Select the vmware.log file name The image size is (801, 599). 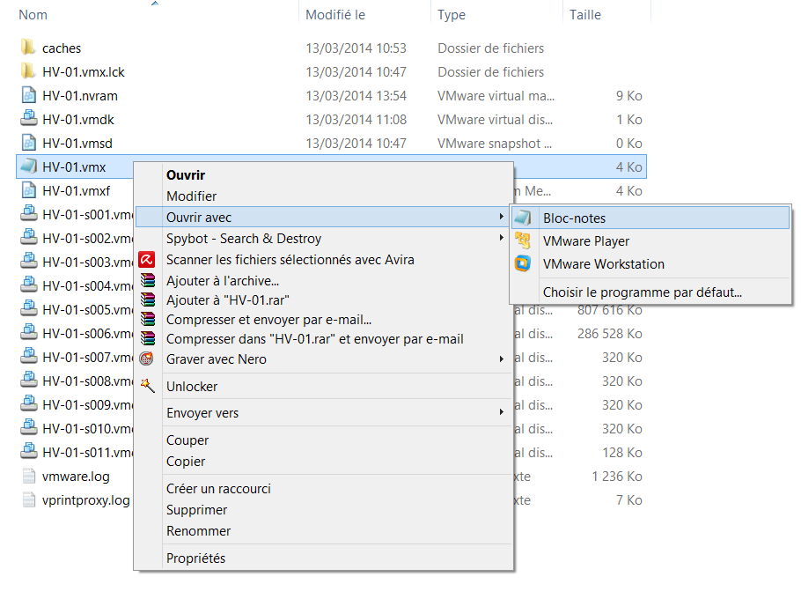(x=76, y=477)
